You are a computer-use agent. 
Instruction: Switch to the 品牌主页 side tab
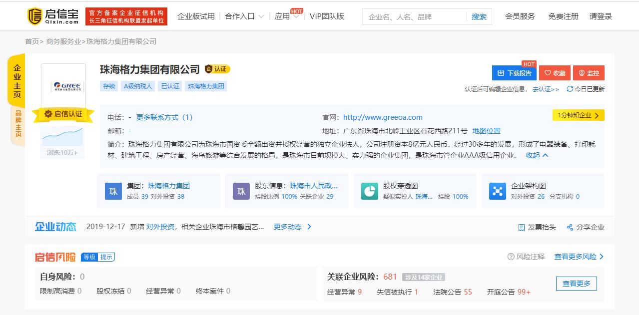click(17, 124)
